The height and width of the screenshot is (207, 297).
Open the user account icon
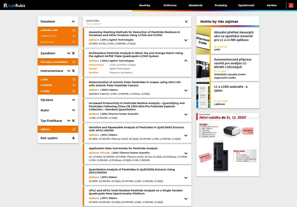click(x=291, y=5)
